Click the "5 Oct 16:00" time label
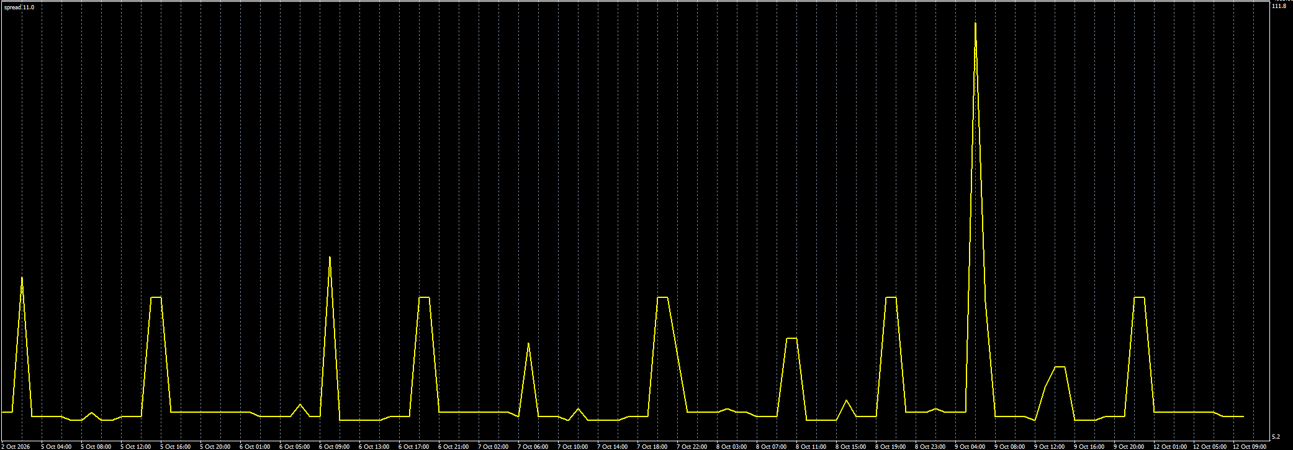This screenshot has height=450, width=1293. click(x=176, y=446)
